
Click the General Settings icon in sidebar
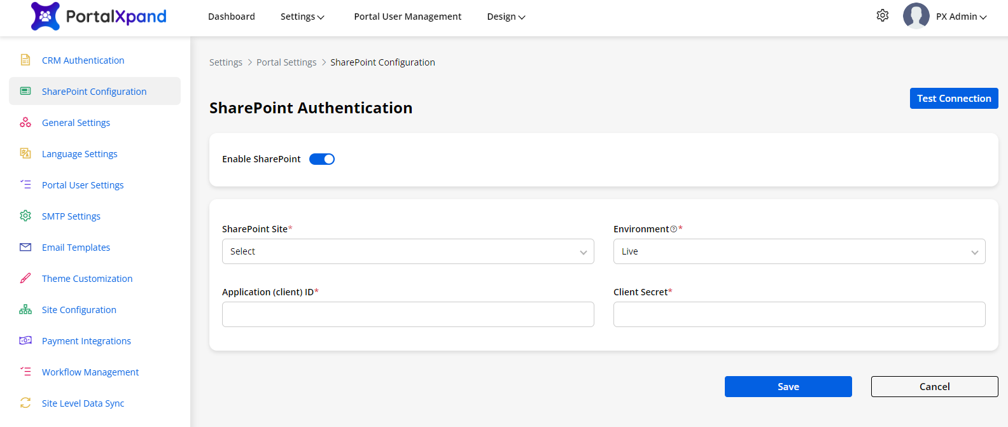click(x=25, y=122)
